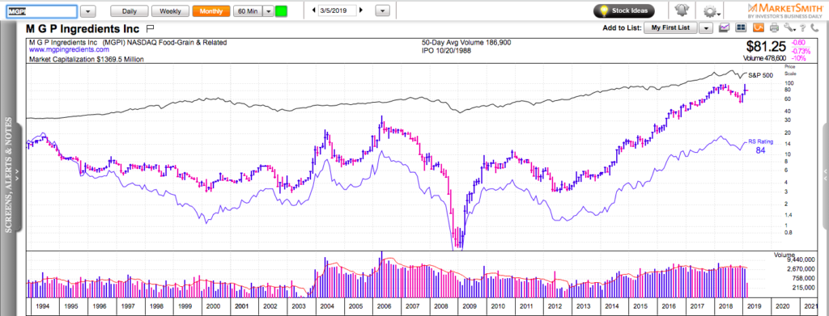
Task: Select the Daily chart period
Action: coord(129,11)
